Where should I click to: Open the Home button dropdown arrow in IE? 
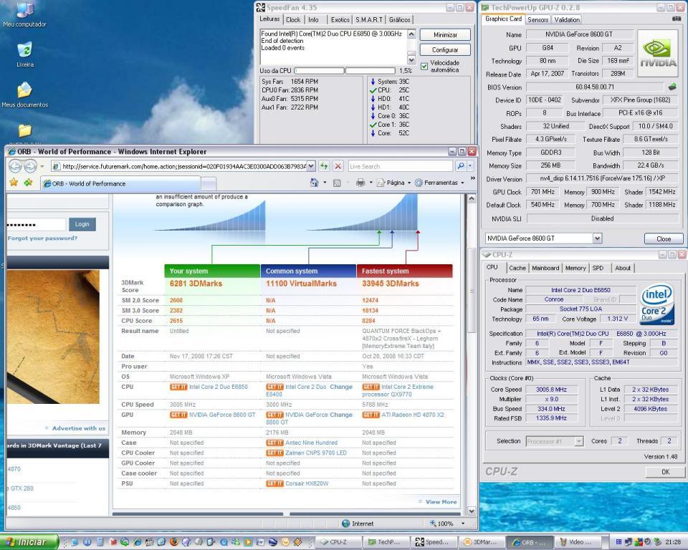325,183
